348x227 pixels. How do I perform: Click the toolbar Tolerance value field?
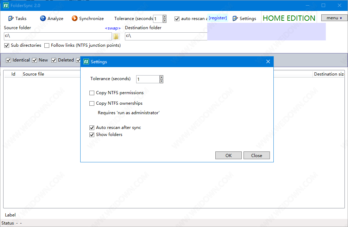(158, 19)
